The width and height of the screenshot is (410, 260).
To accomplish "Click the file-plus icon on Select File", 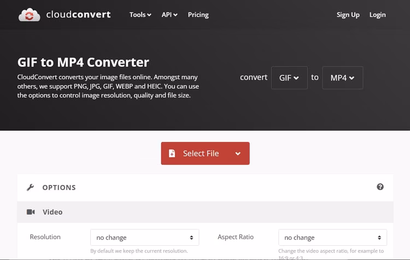I will (x=172, y=153).
